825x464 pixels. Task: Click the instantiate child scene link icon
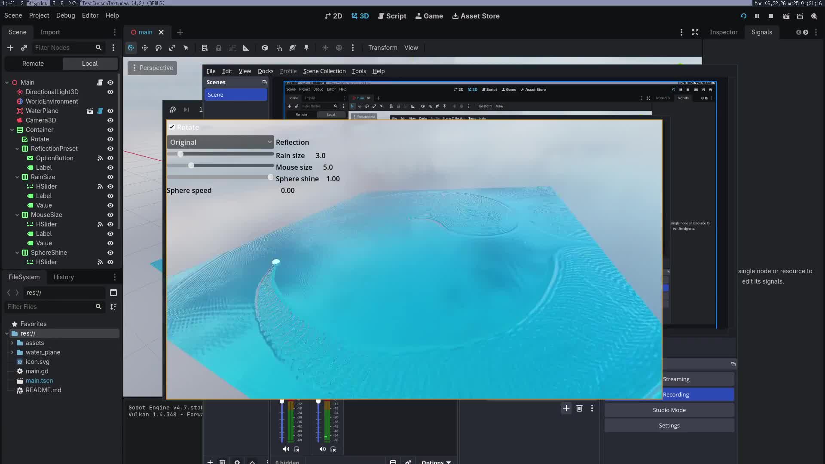point(24,48)
